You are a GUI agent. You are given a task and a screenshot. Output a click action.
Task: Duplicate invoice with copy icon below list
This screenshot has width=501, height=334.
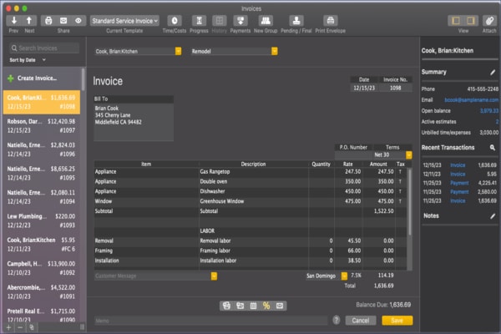(x=32, y=327)
